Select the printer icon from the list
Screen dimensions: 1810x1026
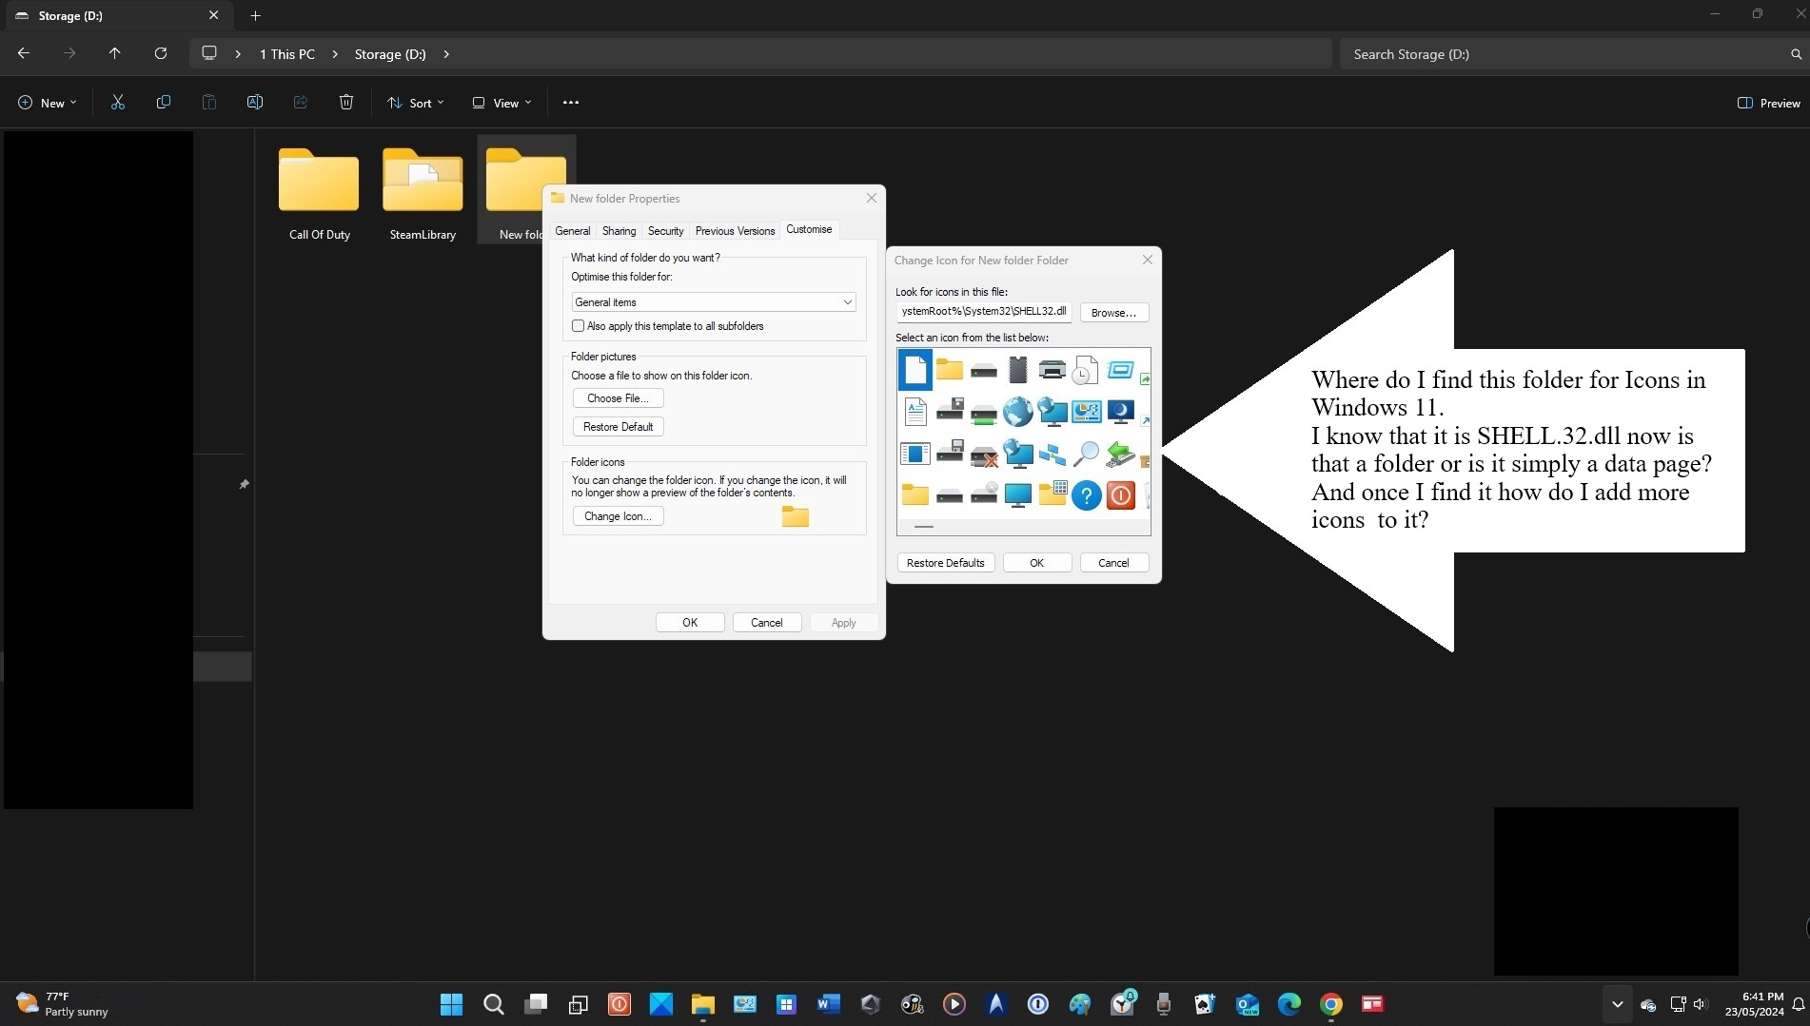tap(1052, 370)
